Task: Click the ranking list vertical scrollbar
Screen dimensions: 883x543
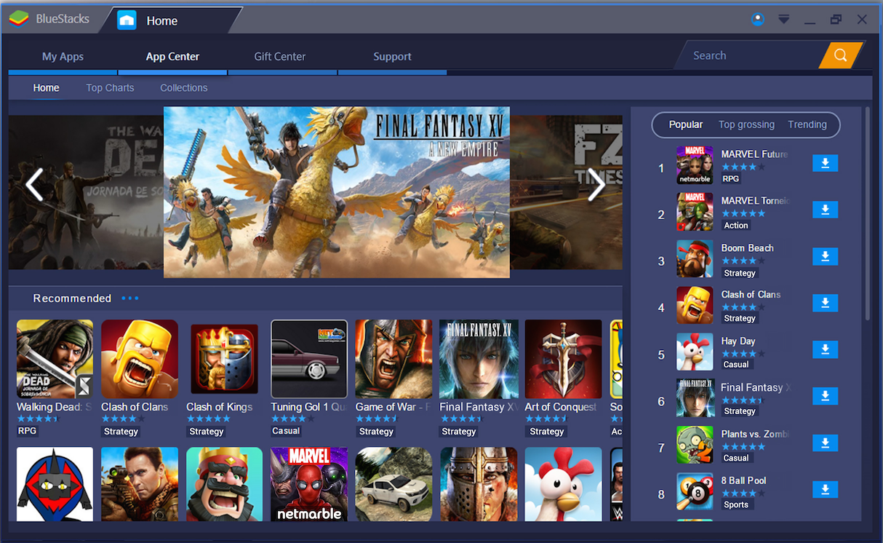Action: click(867, 213)
